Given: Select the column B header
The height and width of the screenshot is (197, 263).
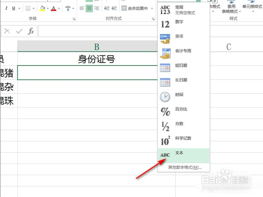Looking at the screenshot, I should coord(97,46).
